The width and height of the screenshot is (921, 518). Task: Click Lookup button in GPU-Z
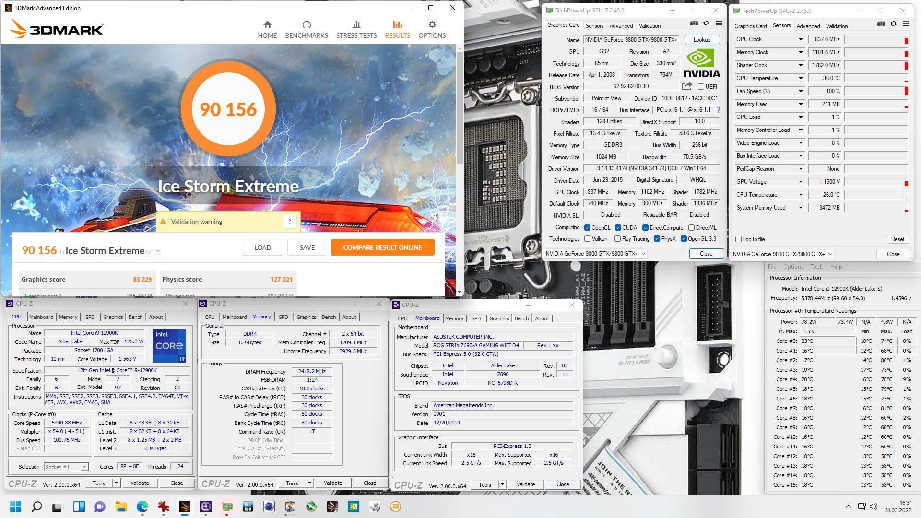pyautogui.click(x=702, y=40)
